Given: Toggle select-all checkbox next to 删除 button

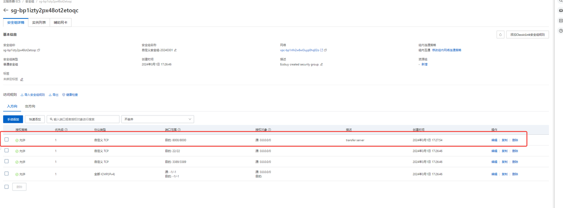Looking at the screenshot, I should point(7,186).
